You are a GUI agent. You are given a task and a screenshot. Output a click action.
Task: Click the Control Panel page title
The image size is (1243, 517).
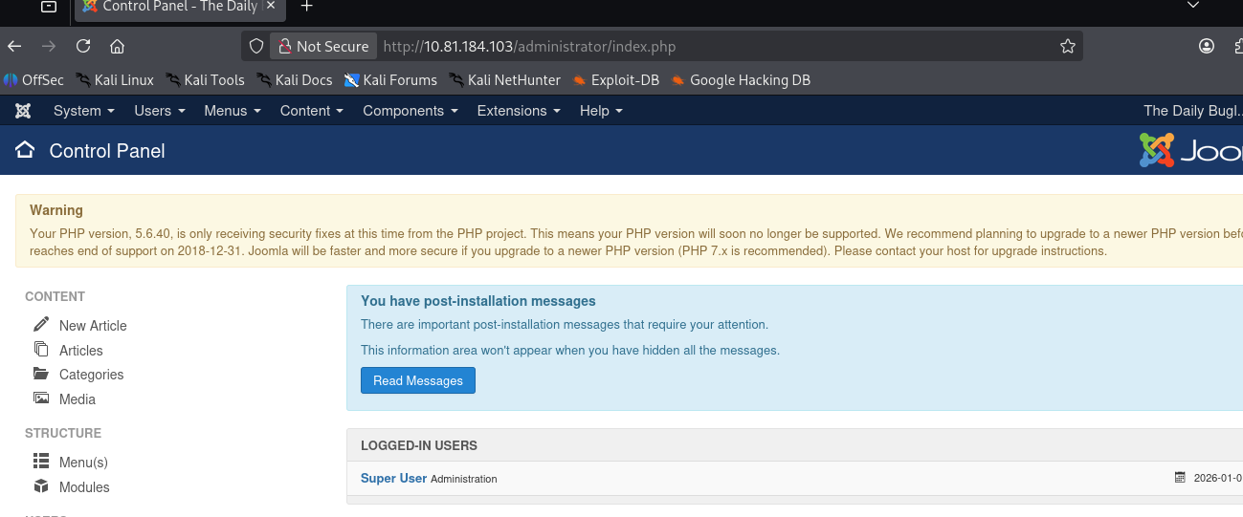(x=107, y=151)
